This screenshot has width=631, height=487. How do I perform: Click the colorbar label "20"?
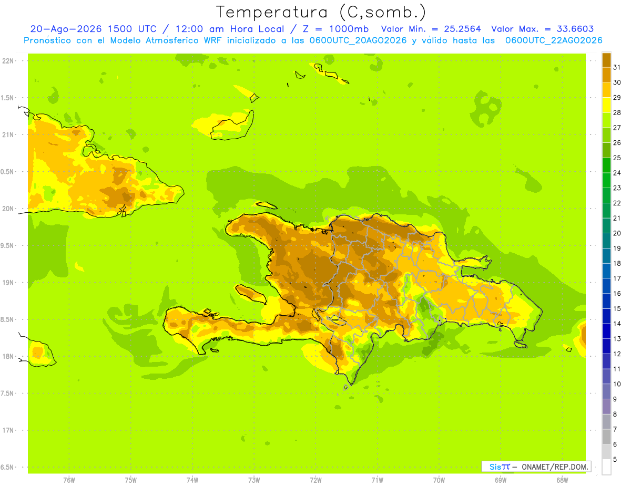[617, 233]
